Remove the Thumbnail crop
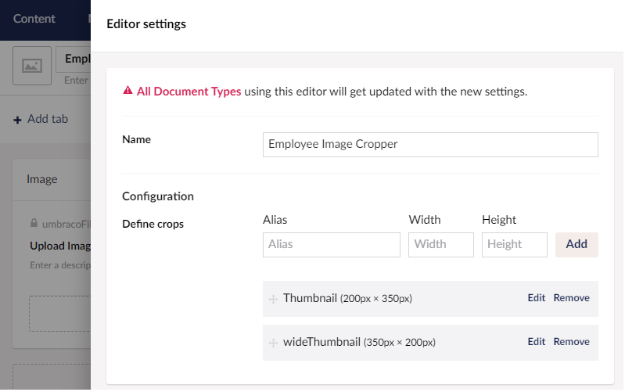Viewport: 625px width, 392px height. coord(571,298)
